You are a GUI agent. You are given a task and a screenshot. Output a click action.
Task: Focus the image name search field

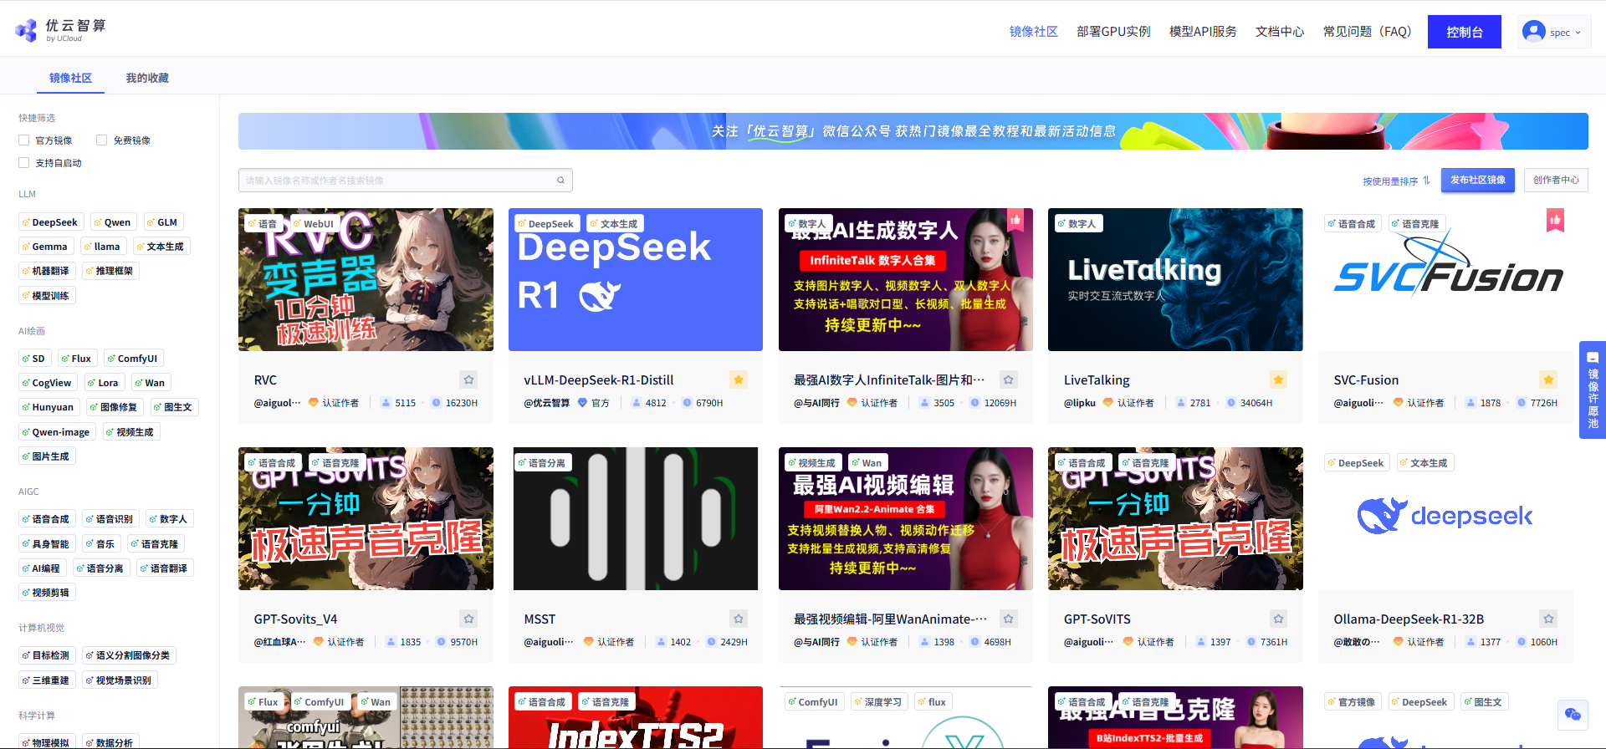pos(406,181)
